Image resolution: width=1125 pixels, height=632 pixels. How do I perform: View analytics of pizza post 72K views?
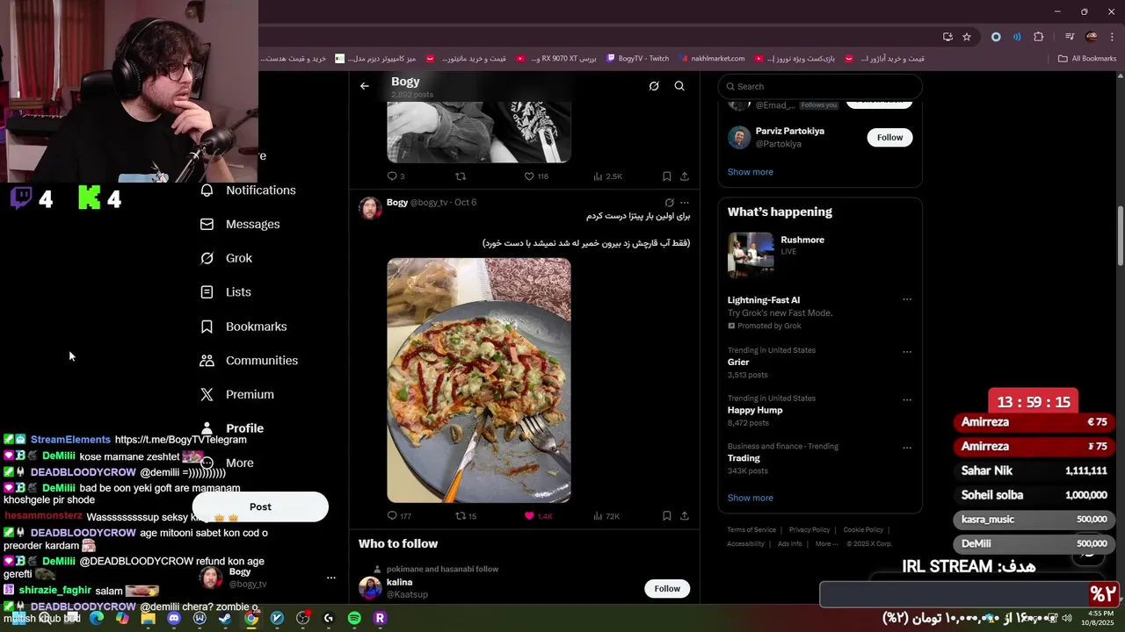[606, 516]
